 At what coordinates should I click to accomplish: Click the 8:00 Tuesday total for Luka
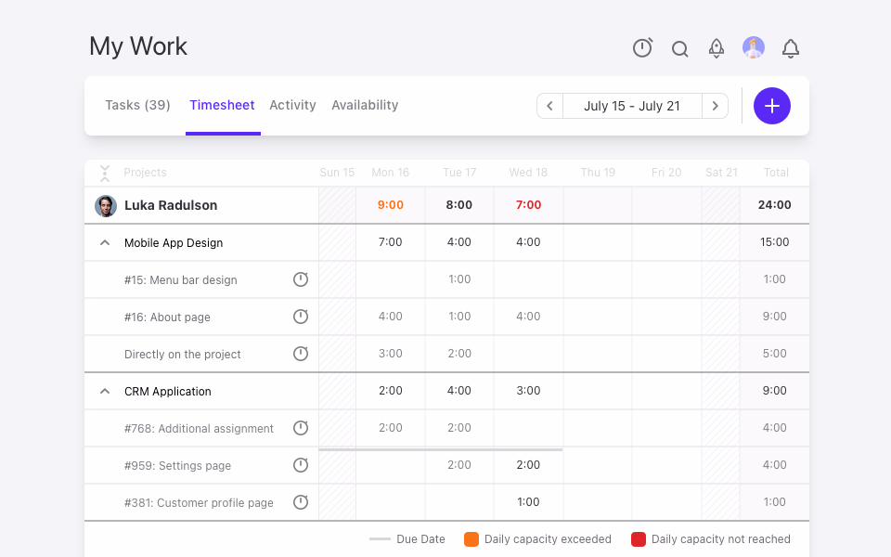click(x=459, y=204)
